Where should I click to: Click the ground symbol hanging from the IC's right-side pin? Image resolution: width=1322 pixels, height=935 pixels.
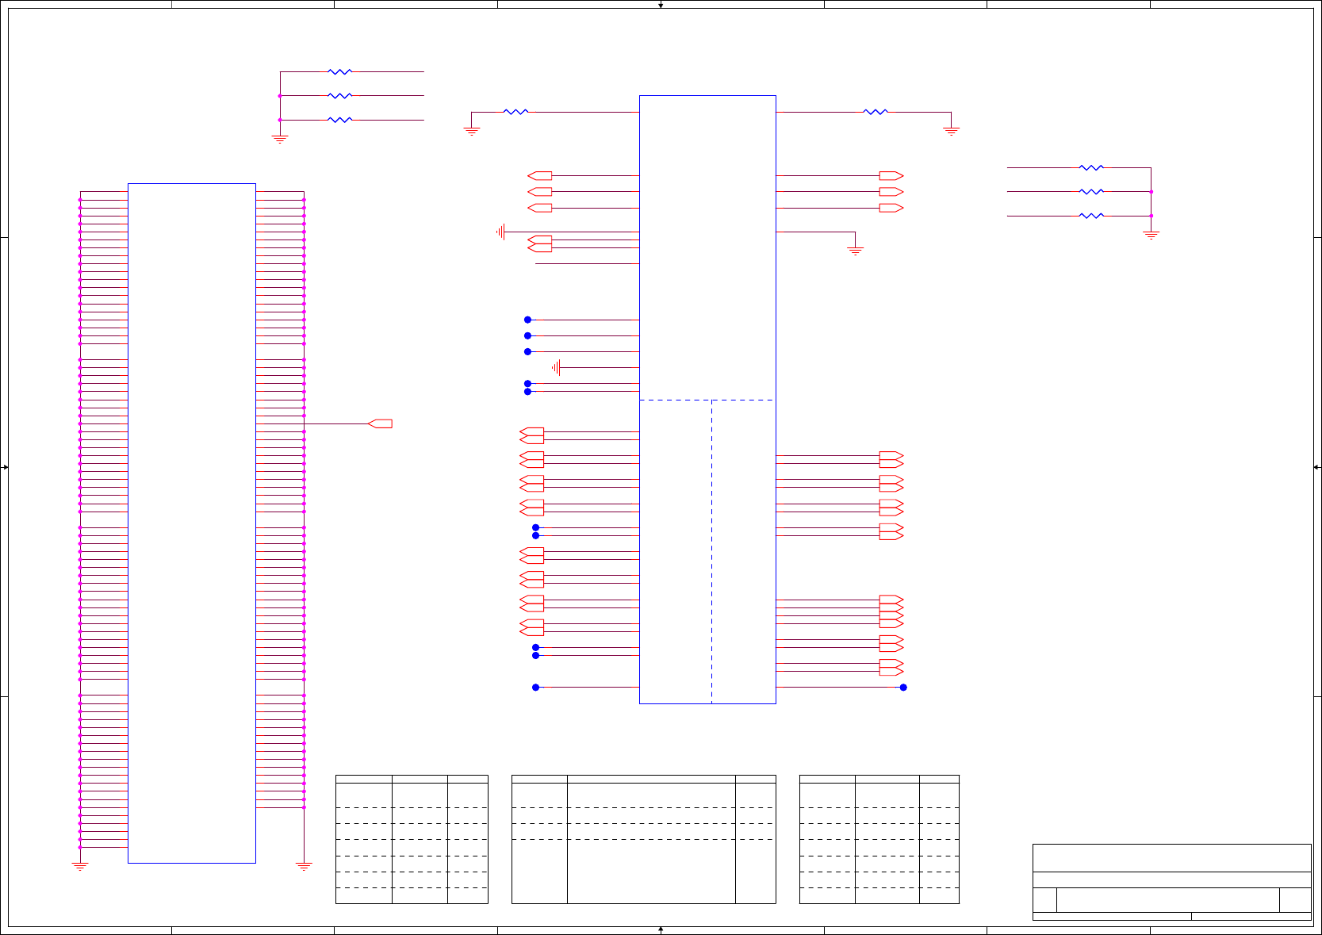[x=855, y=251]
